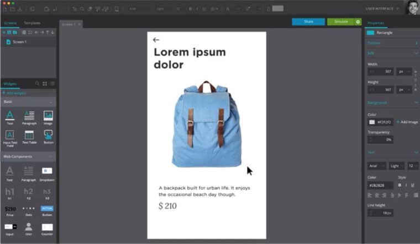The width and height of the screenshot is (420, 244).
Task: Open the Light font weight dropdown
Action: coord(396,166)
